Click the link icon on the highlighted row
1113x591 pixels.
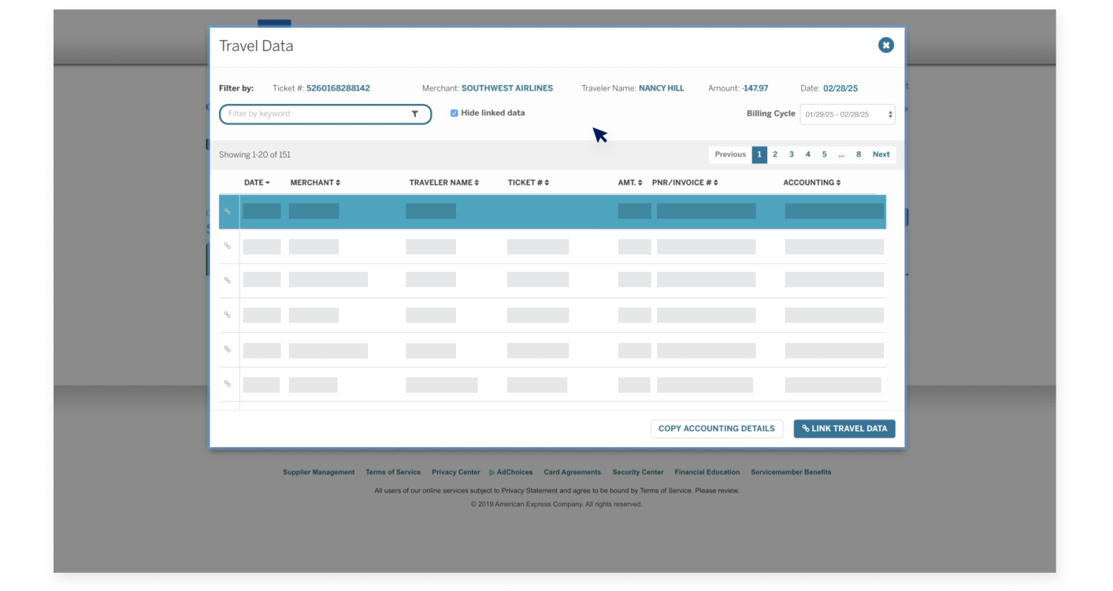tap(228, 211)
